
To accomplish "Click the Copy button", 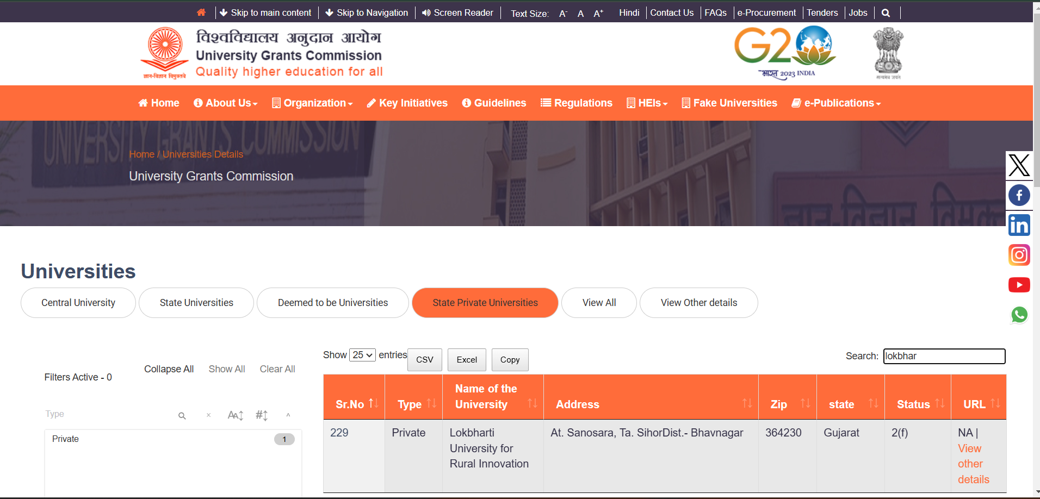I will (510, 360).
